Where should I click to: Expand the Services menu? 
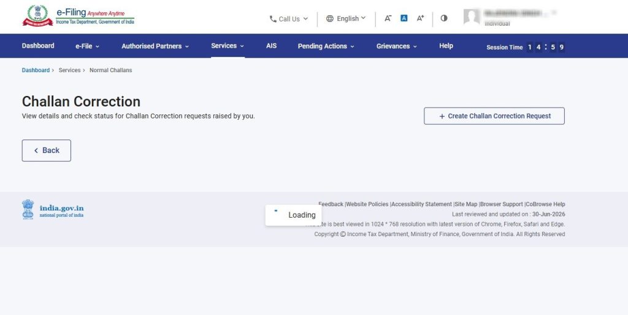click(228, 46)
